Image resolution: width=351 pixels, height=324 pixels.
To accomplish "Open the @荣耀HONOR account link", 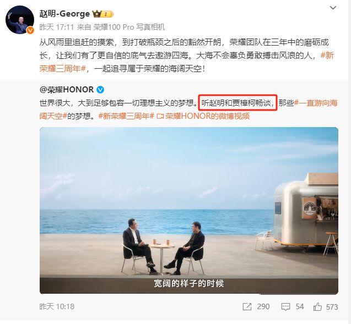I will (x=67, y=90).
